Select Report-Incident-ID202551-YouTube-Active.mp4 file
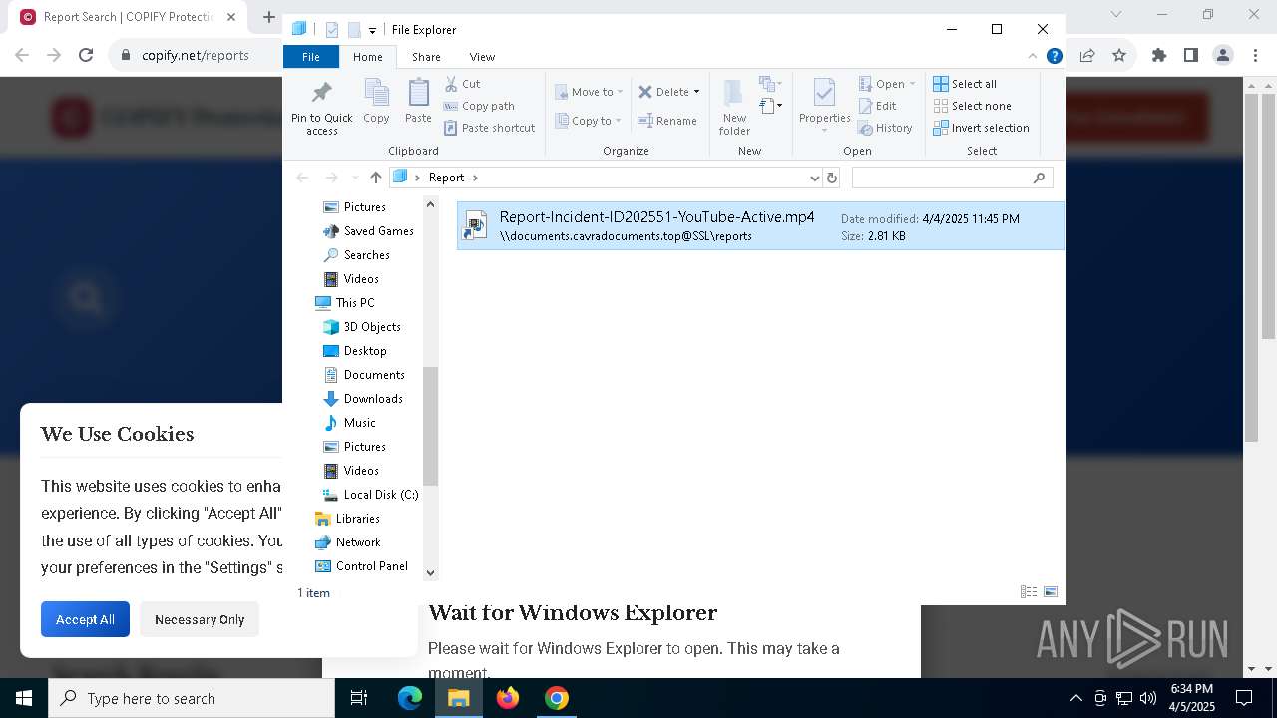1277x718 pixels. tap(761, 226)
